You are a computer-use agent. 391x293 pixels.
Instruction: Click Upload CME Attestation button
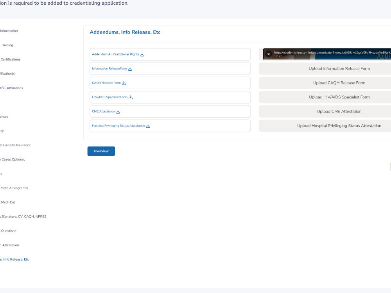pos(325,111)
